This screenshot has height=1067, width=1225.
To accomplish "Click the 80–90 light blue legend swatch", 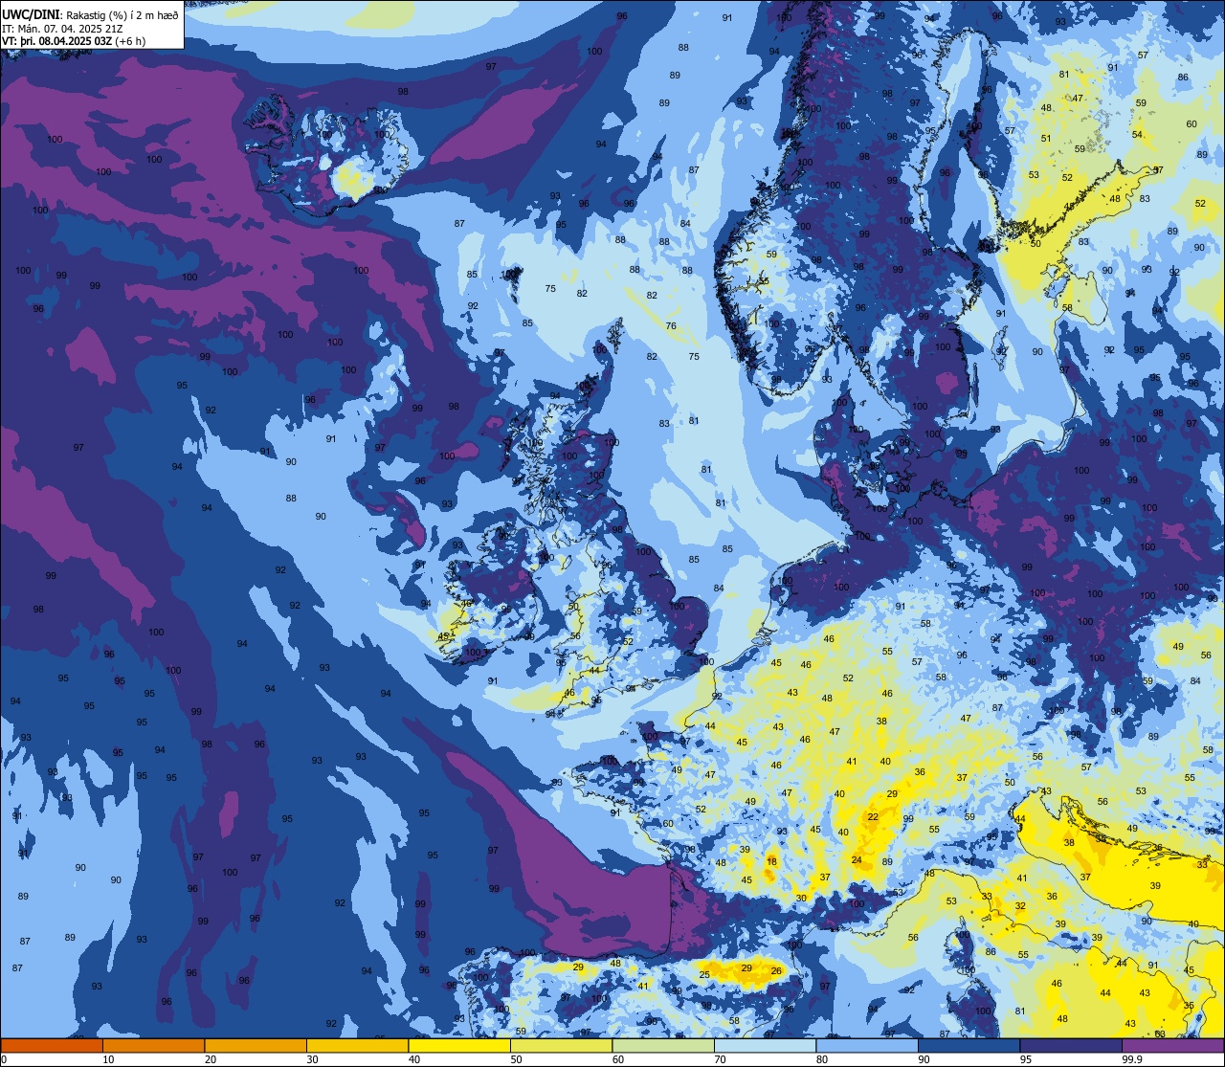I will click(x=867, y=1045).
